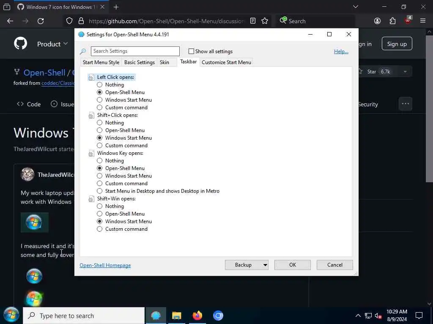The width and height of the screenshot is (433, 324).
Task: Click the search magnifier icon in Settings dialog
Action: [x=83, y=51]
